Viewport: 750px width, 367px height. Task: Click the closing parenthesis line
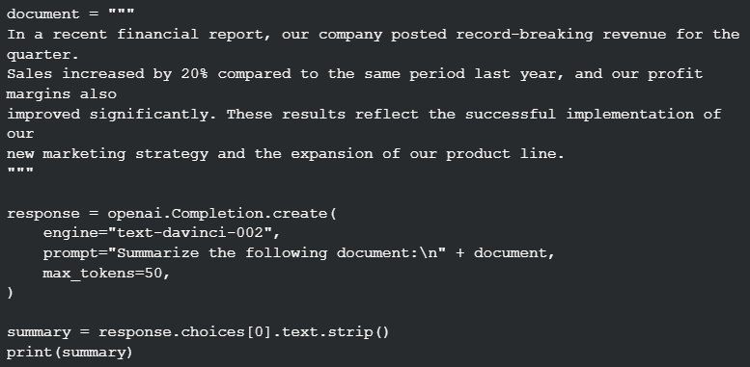[10, 293]
